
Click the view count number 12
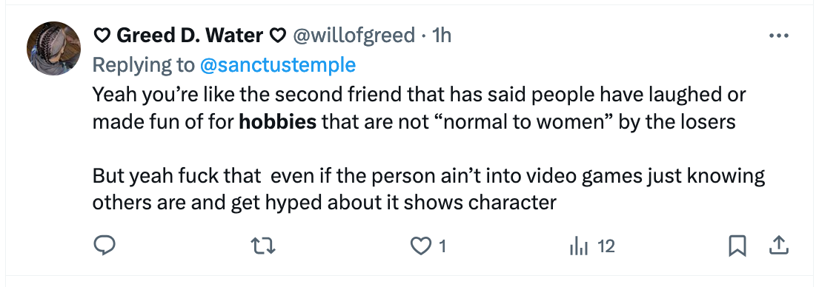tap(606, 246)
